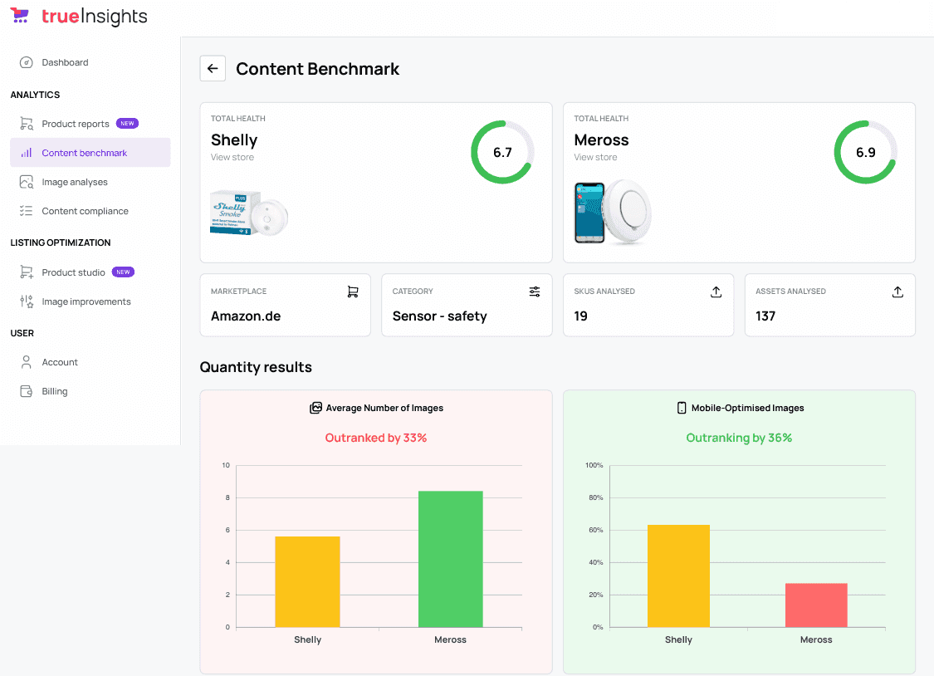This screenshot has width=934, height=676.
Task: Click the Category filter sliders icon
Action: [535, 291]
